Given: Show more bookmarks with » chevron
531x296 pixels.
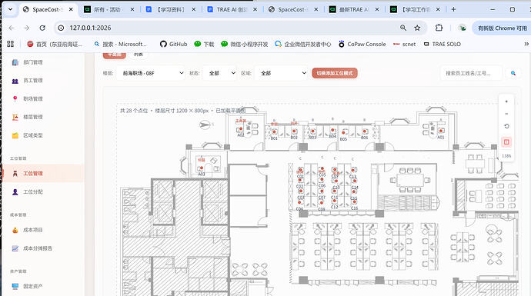Looking at the screenshot, I should [x=526, y=44].
